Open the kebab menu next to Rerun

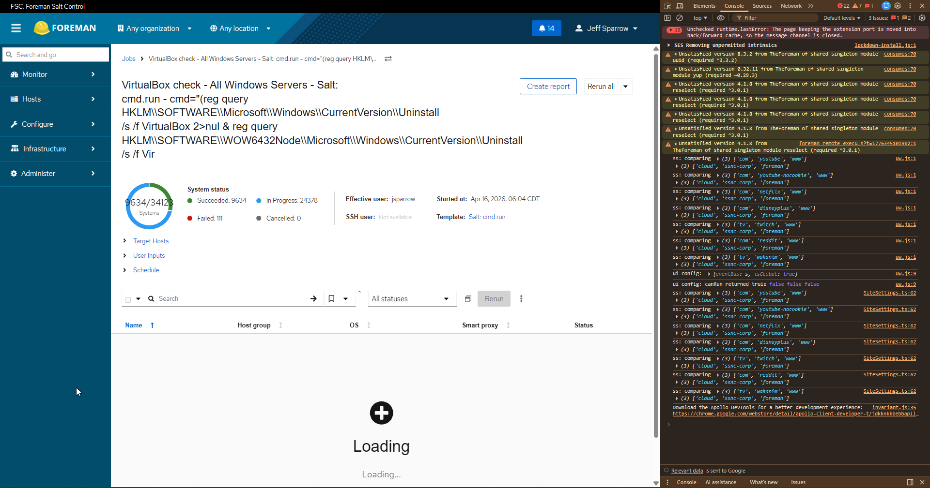521,299
